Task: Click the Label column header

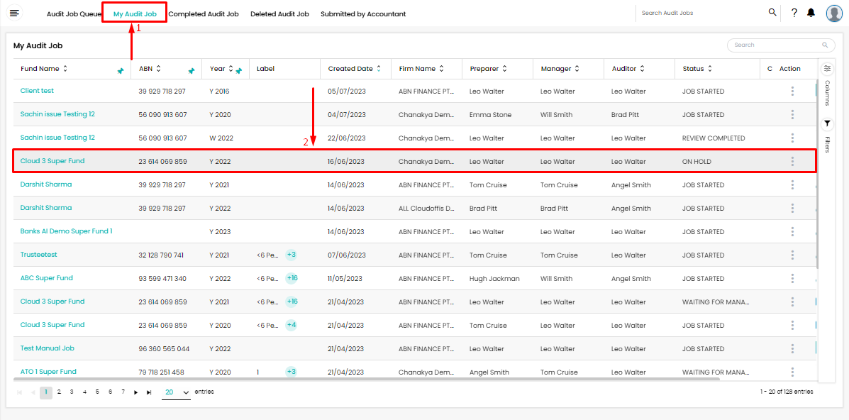Action: tap(266, 69)
